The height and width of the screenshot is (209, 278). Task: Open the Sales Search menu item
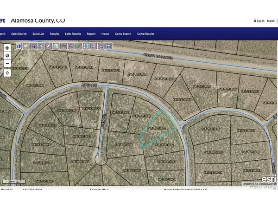tap(19, 34)
